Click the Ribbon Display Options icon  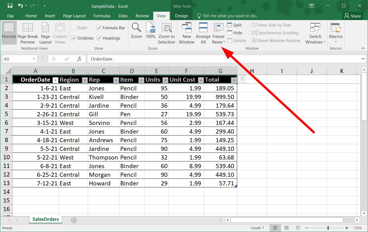pyautogui.click(x=312, y=6)
